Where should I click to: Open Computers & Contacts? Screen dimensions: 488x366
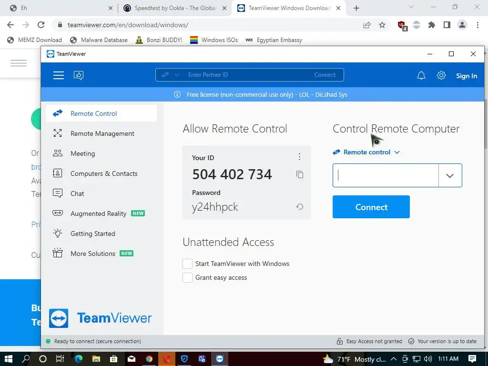102,173
